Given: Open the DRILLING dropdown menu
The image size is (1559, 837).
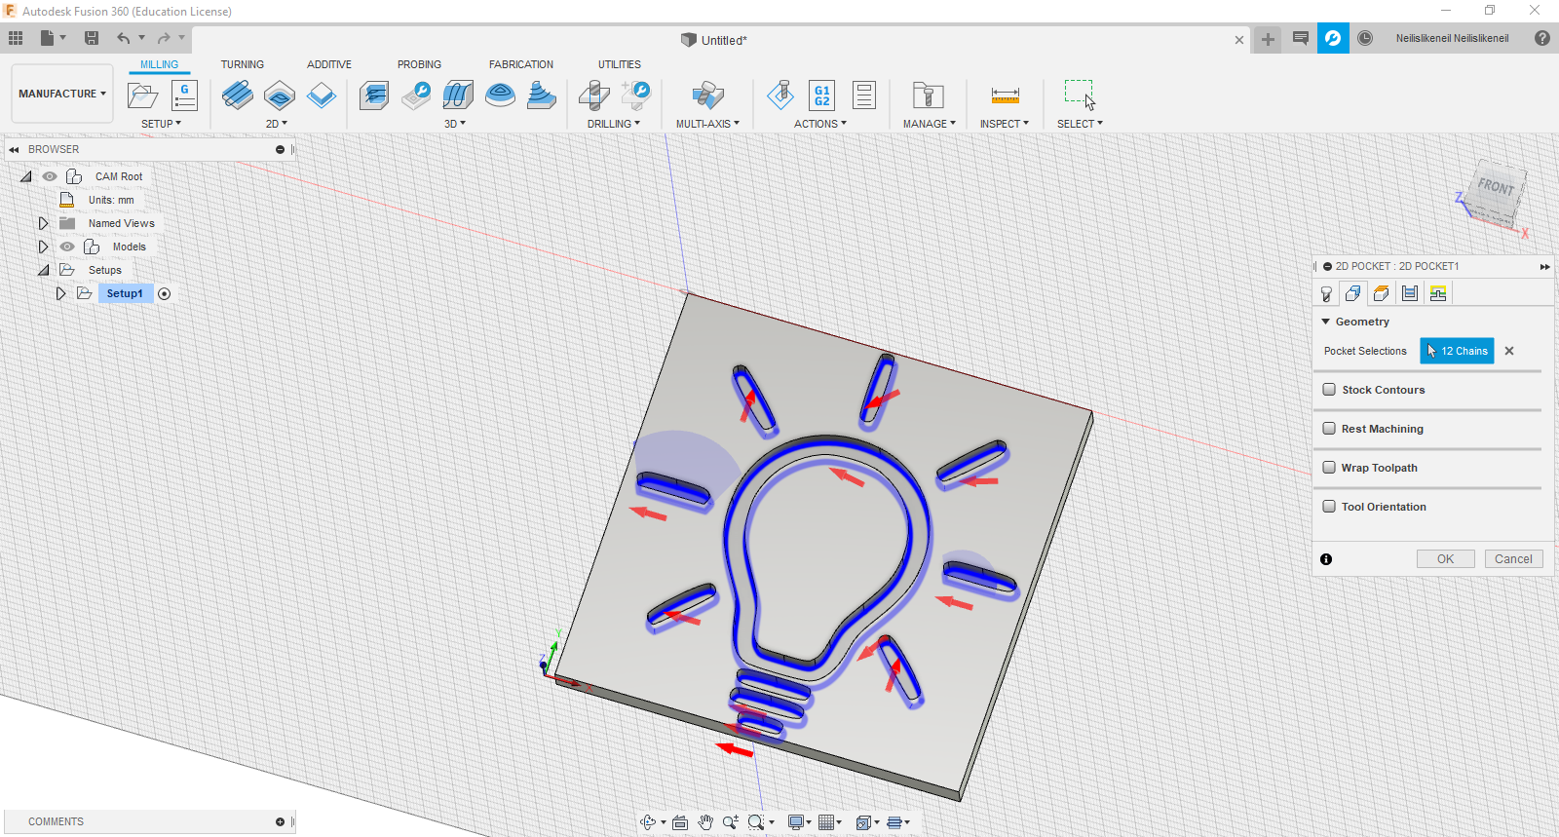Looking at the screenshot, I should point(614,124).
